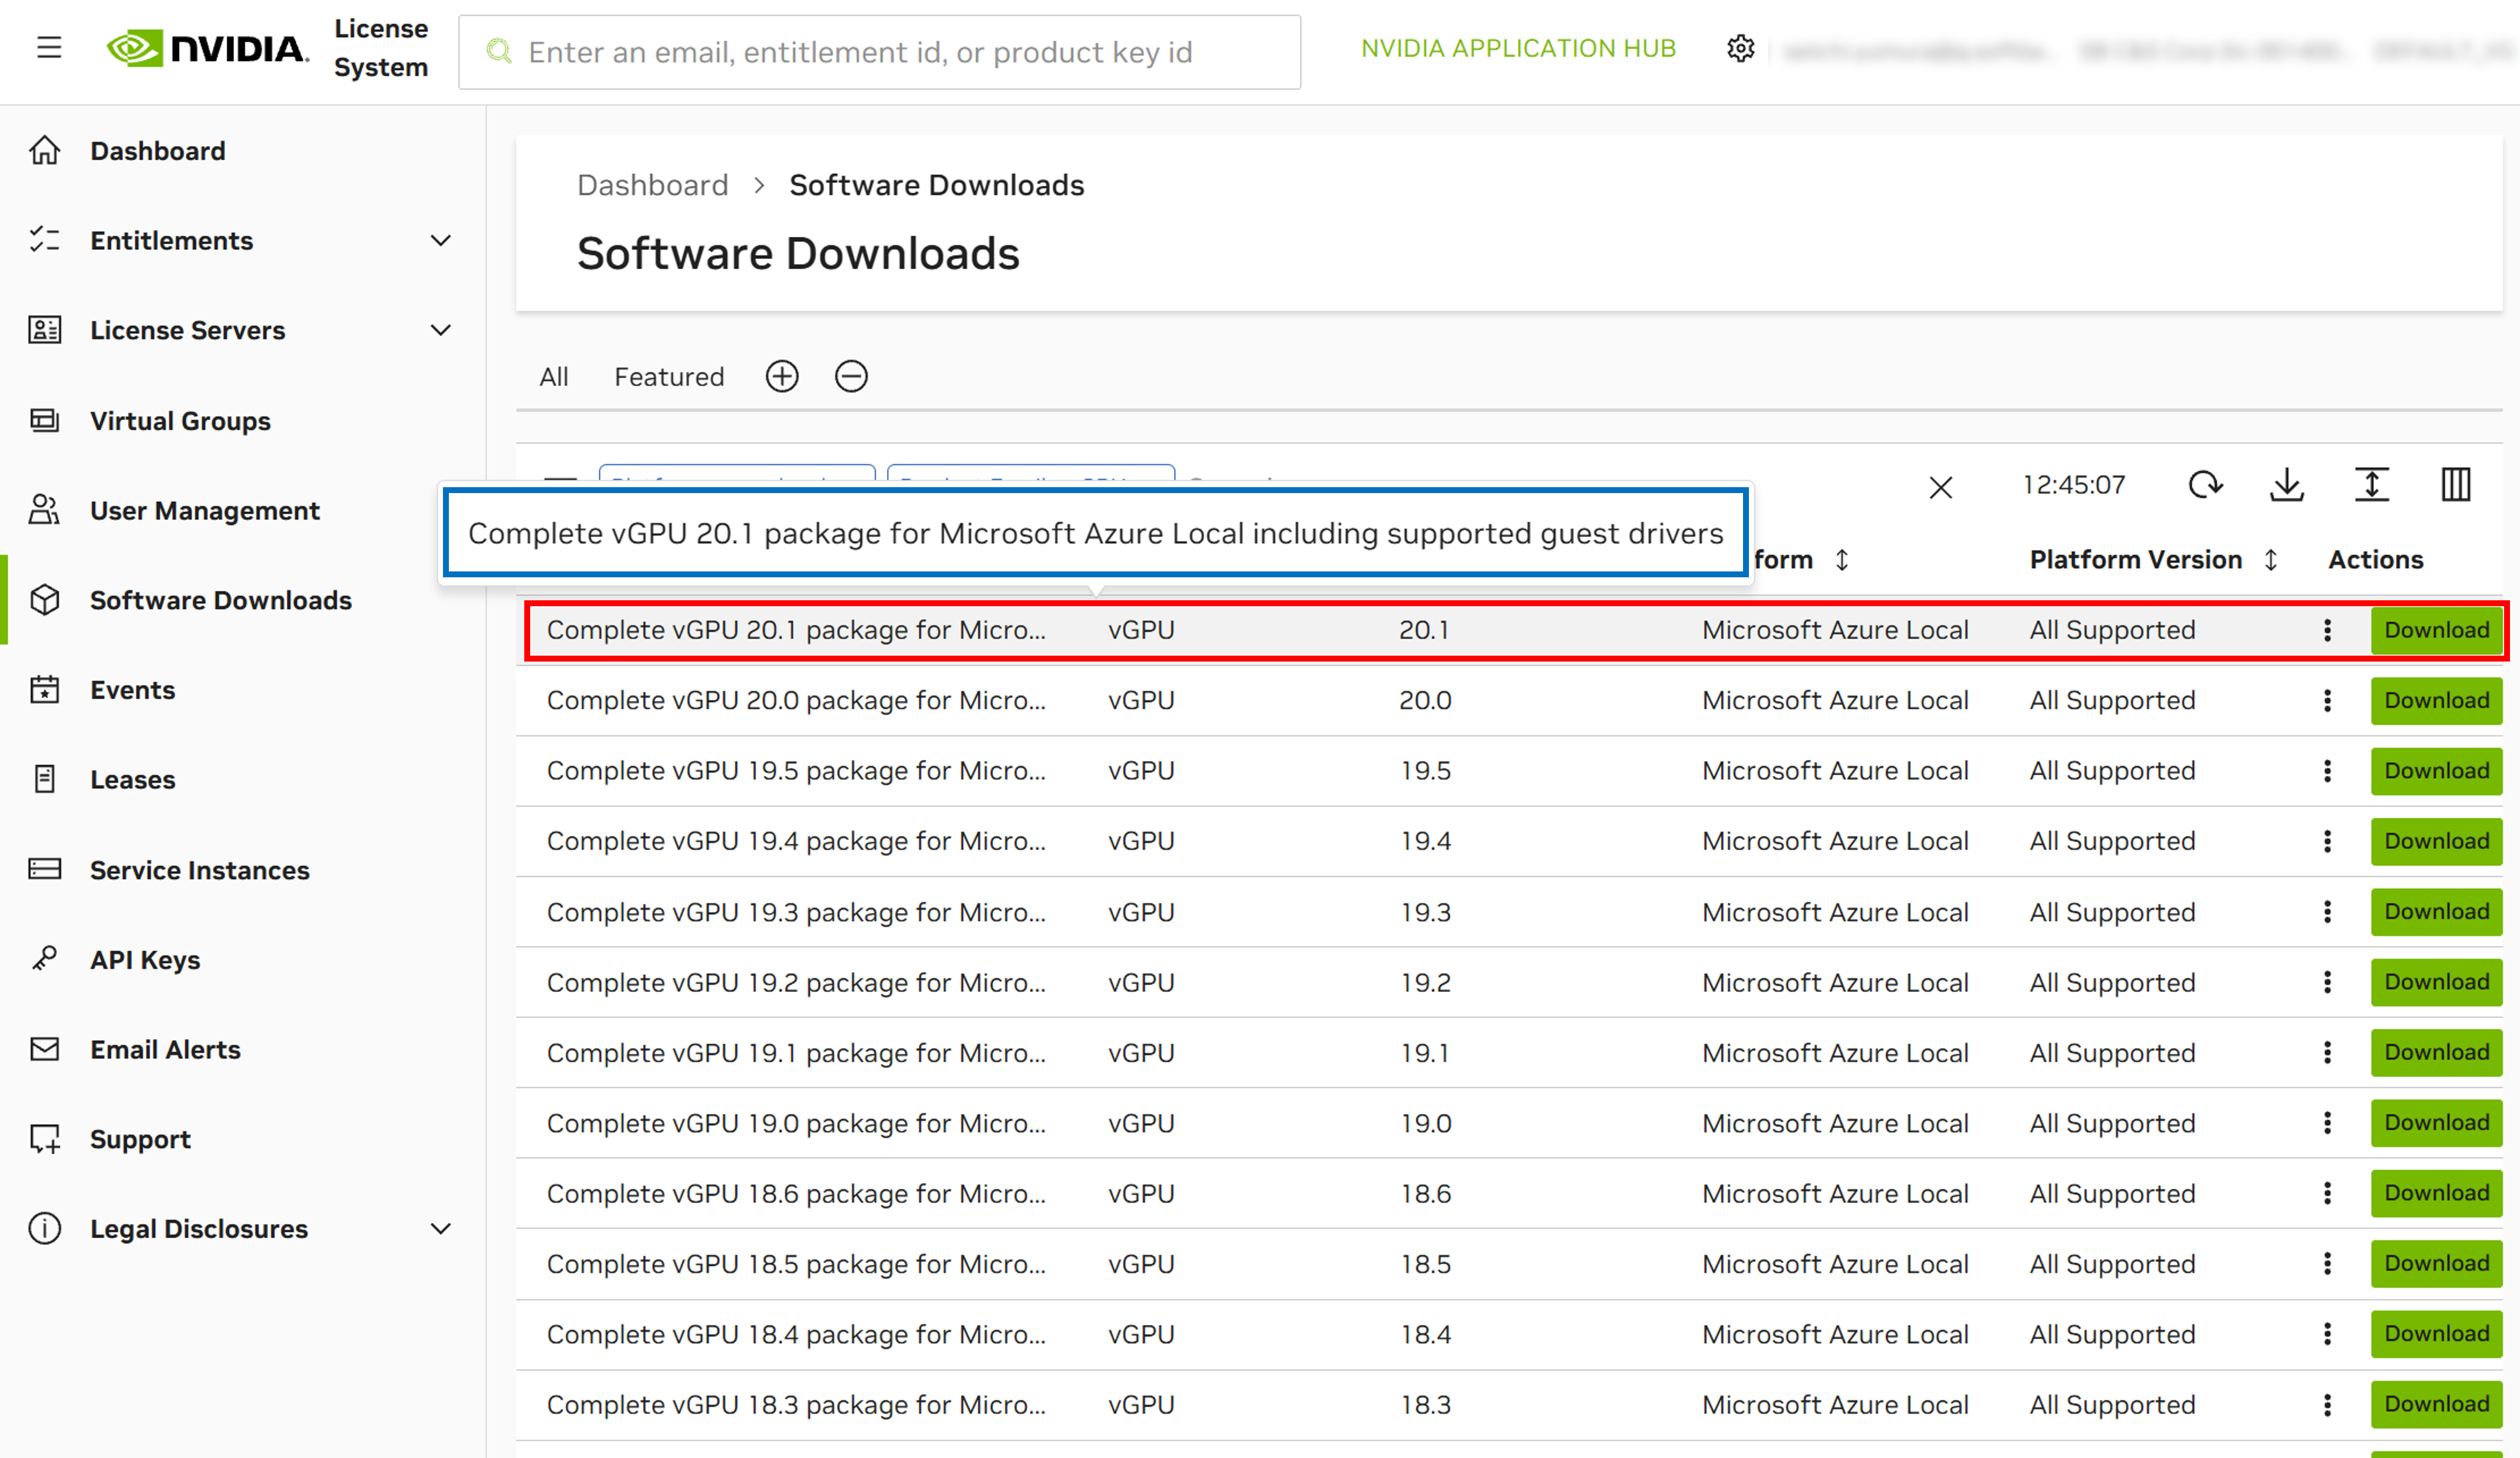Open Service Instances in the sidebar
This screenshot has height=1458, width=2520.
click(200, 870)
